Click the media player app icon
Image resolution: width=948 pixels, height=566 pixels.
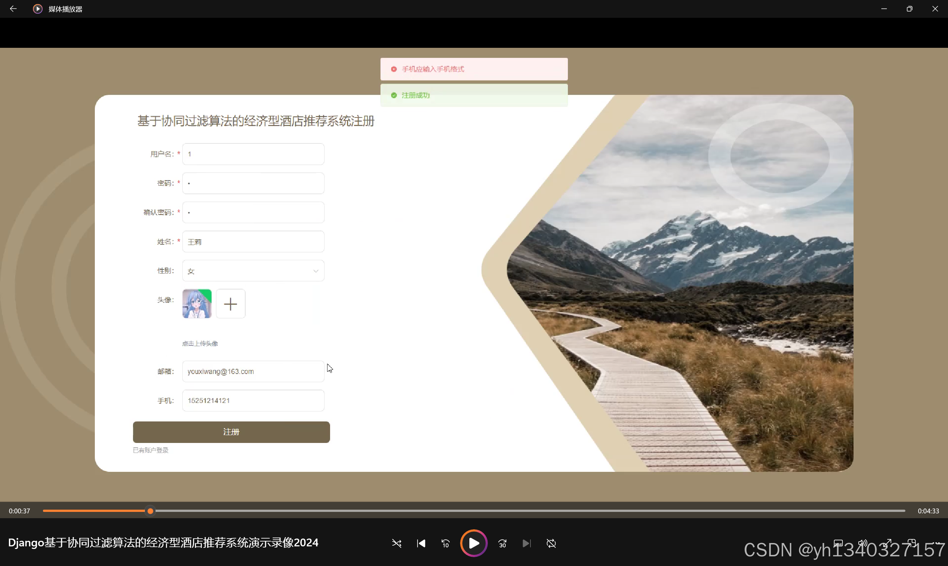pos(37,9)
